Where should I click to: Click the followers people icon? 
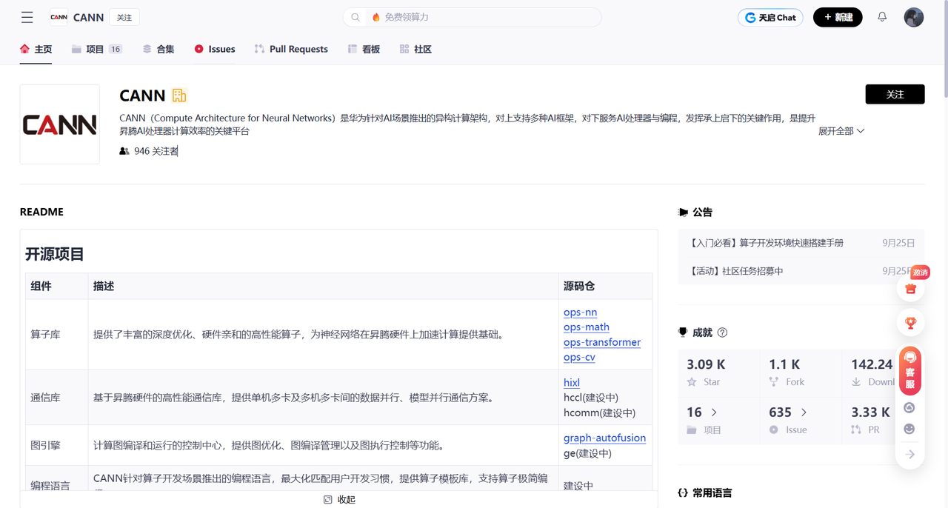(x=124, y=151)
